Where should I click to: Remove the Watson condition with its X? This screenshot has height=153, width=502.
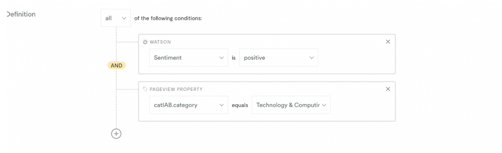[388, 42]
